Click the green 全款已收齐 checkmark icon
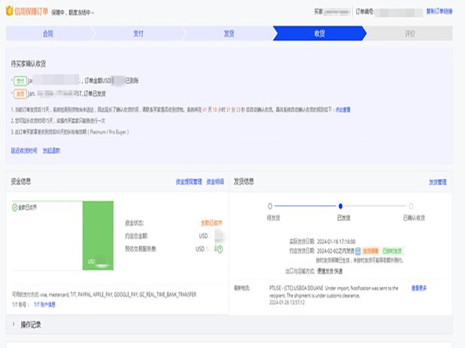The width and height of the screenshot is (465, 348). (15, 207)
